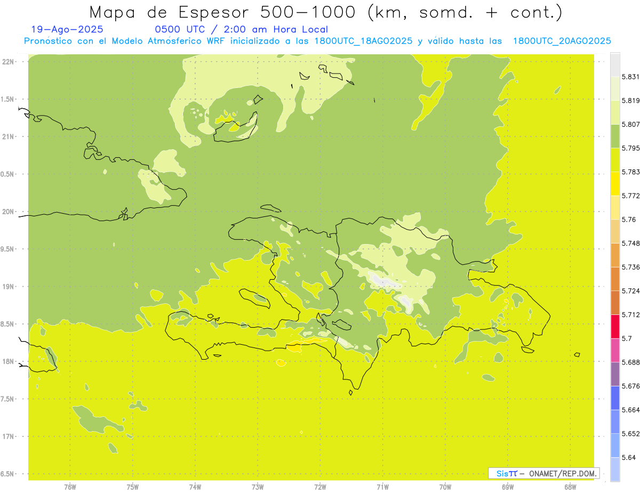The width and height of the screenshot is (640, 494).
Task: Click the time text '0500 UTC / 2:00 am Hora Local'
Action: tap(242, 29)
